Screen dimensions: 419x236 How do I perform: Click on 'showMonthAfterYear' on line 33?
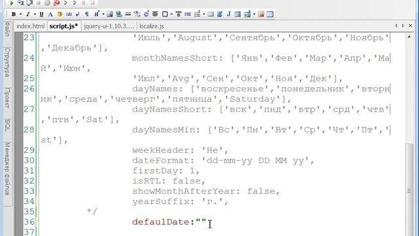(183, 191)
